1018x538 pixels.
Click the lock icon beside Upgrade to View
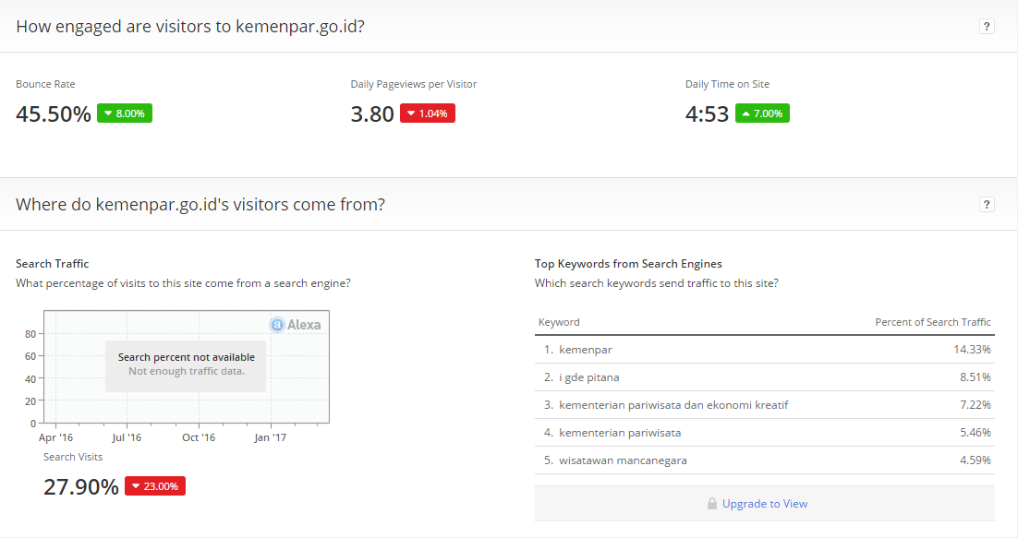[712, 504]
